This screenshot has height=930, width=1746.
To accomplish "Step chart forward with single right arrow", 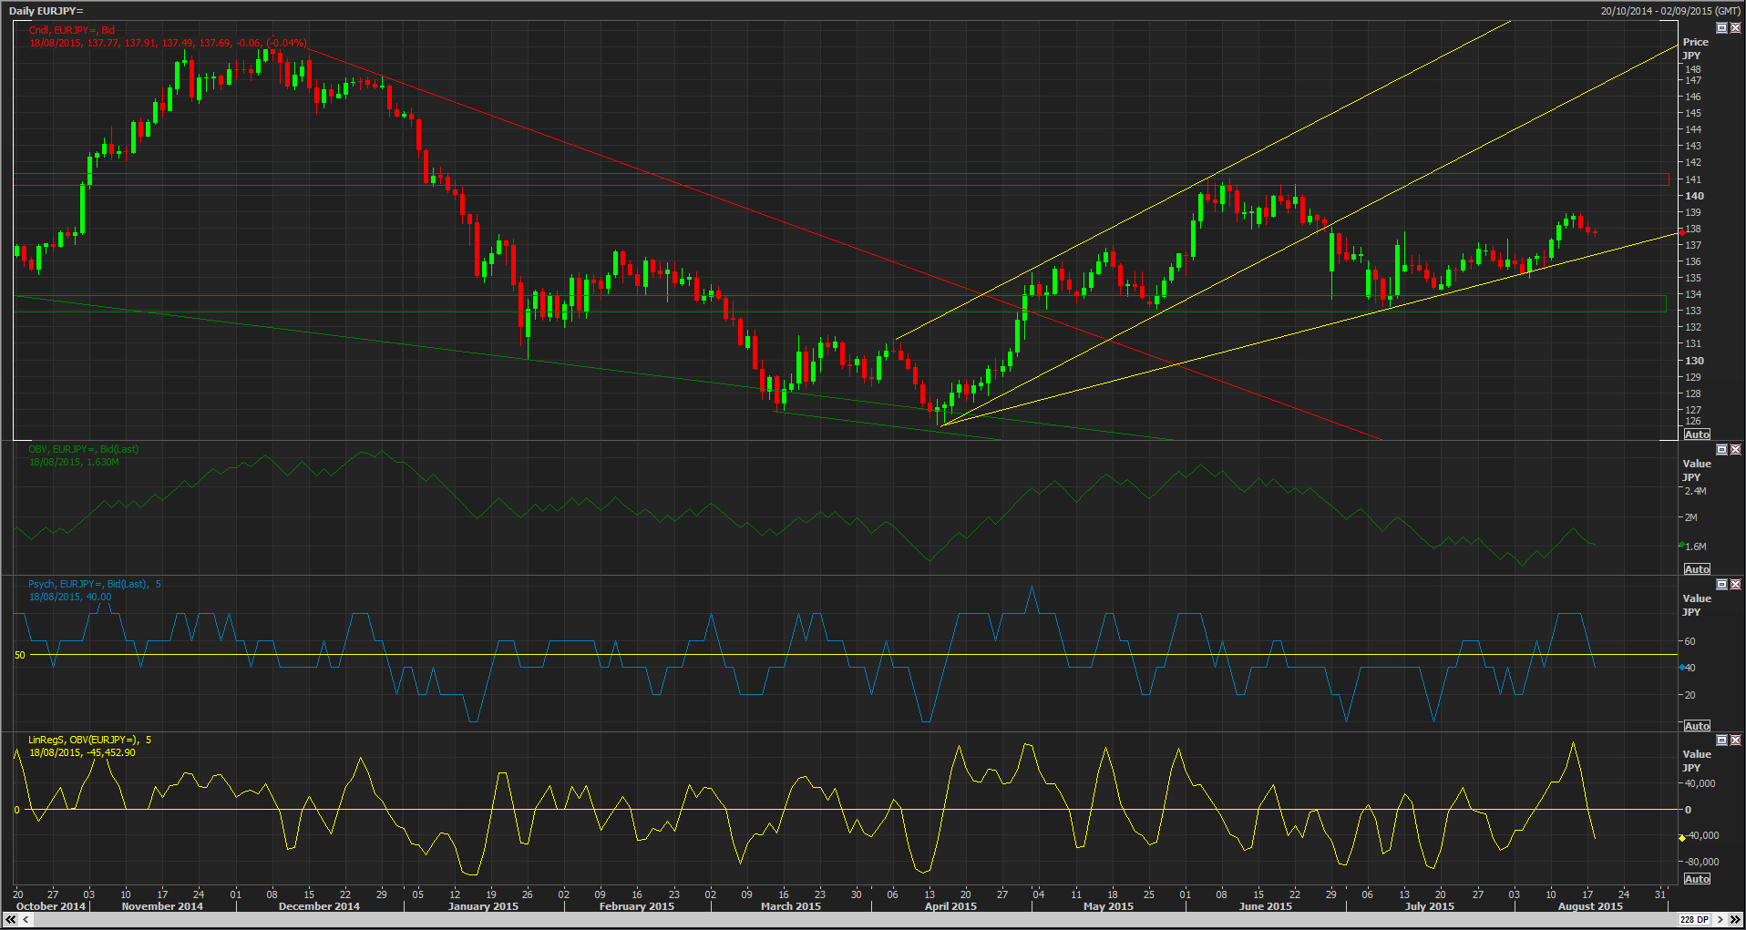I will [1720, 920].
